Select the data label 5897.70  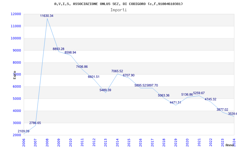pyautogui.click(x=152, y=85)
